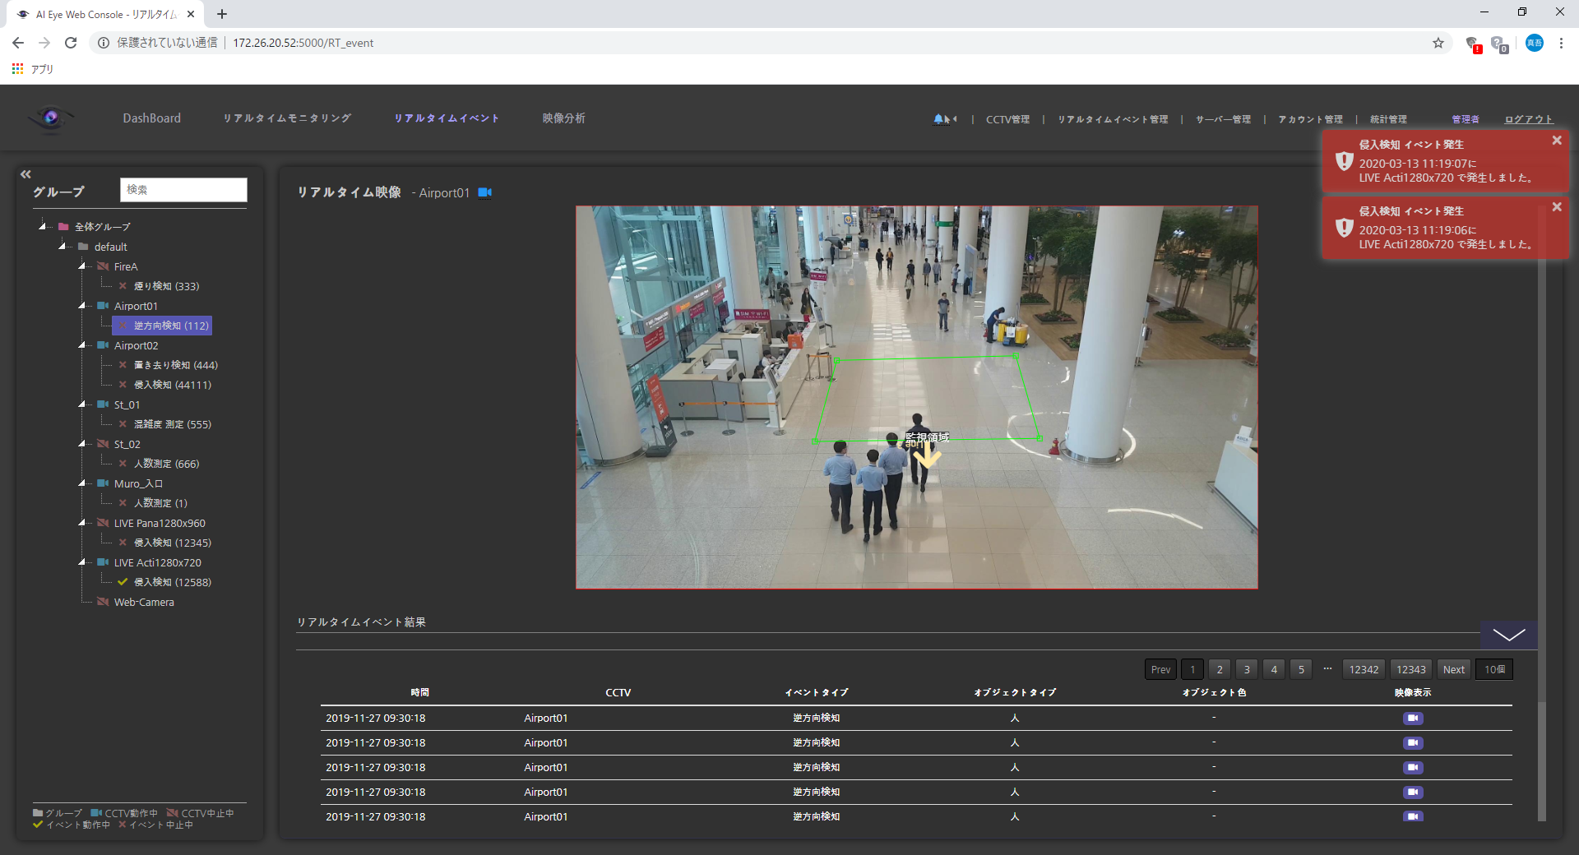This screenshot has width=1579, height=855.
Task: Close the second intrusion alert notification
Action: pos(1556,207)
